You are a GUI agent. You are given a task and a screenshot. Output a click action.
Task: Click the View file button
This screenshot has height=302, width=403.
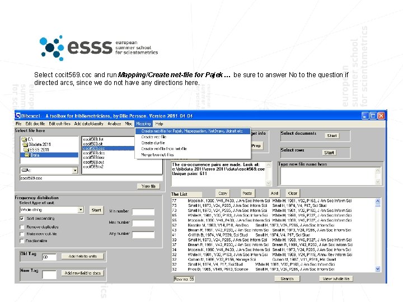coord(148,186)
